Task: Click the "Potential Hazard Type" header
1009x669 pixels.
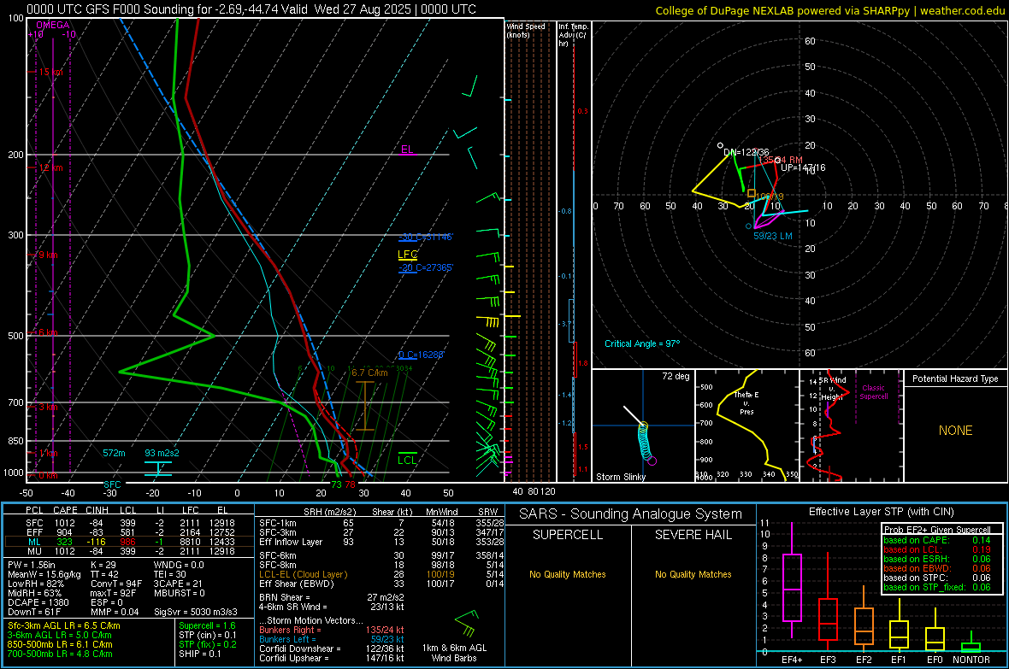Action: (955, 379)
